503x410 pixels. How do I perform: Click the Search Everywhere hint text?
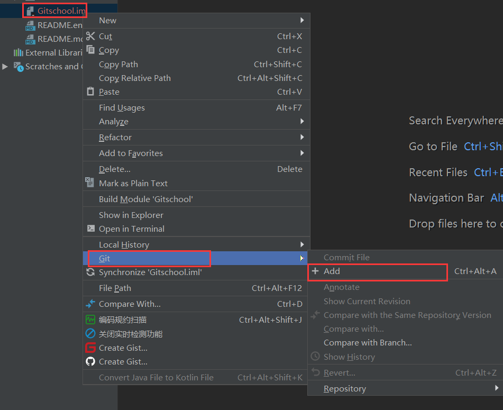point(456,121)
